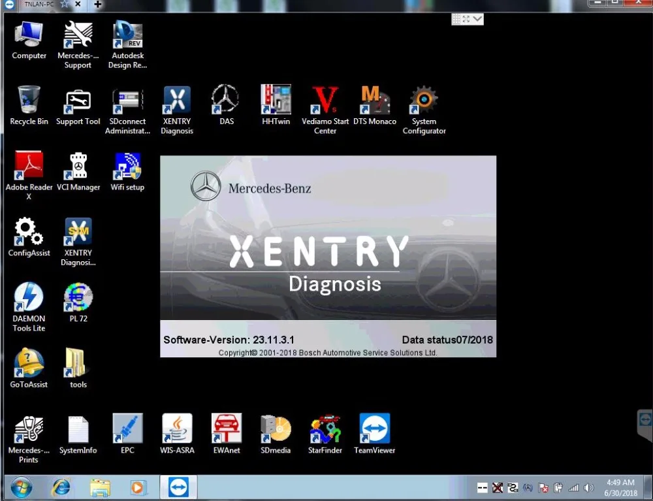This screenshot has width=653, height=501.
Task: Click Software-Version 23.11.3.1 text
Action: [229, 340]
